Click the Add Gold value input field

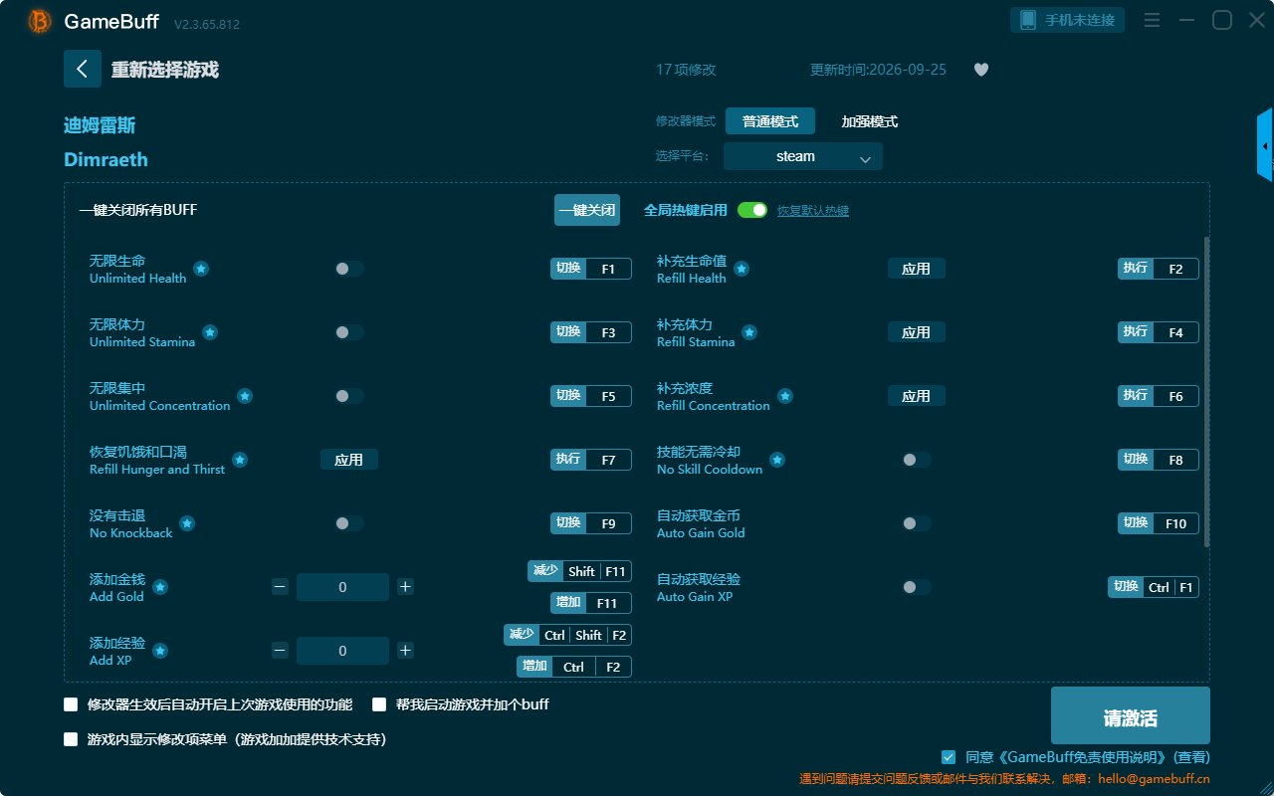[x=342, y=587]
